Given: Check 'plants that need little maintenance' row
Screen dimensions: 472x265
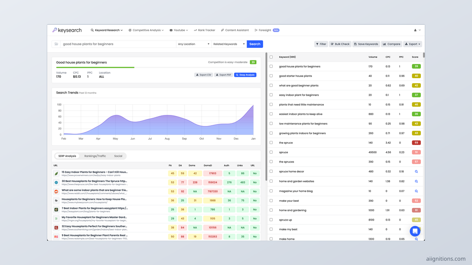Looking at the screenshot, I should (271, 104).
